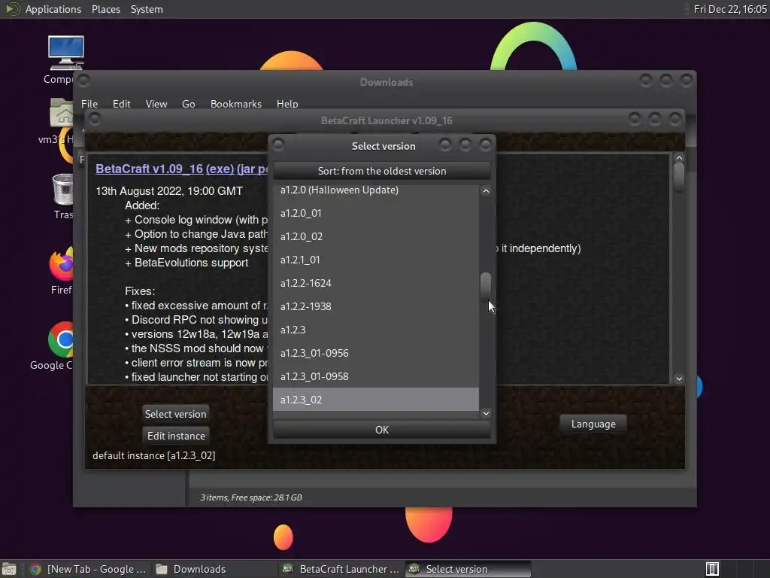
Task: Switch to the Select version taskbar item
Action: 468,569
